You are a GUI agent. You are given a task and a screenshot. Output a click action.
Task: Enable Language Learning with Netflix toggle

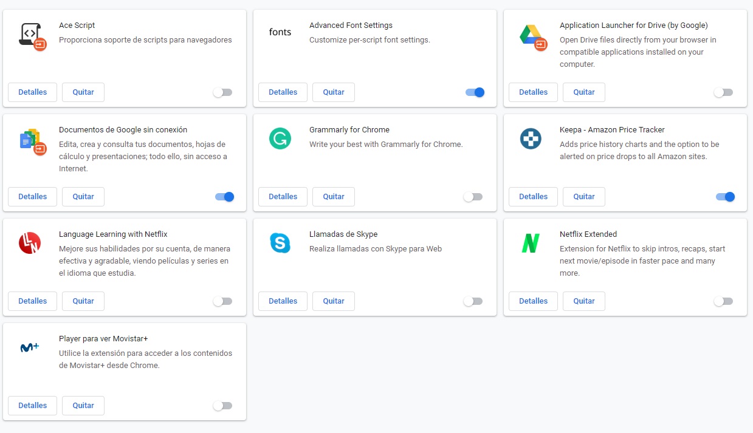click(x=222, y=301)
